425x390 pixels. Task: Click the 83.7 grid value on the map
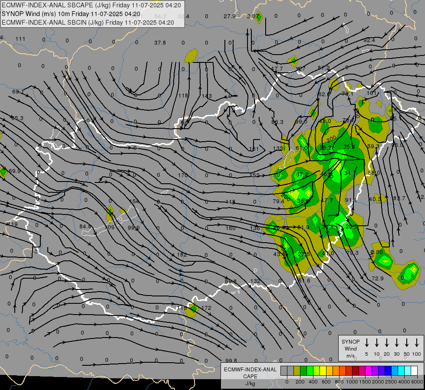[399, 198]
